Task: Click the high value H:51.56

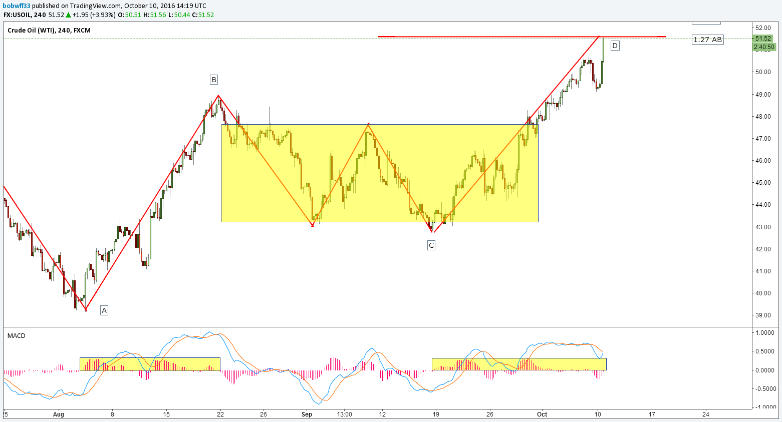Action: 155,15
